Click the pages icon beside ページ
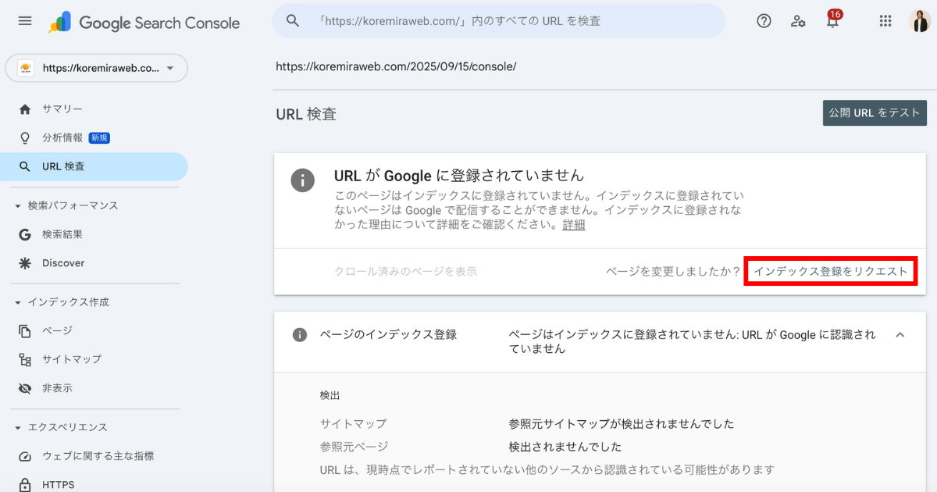Viewport: 937px width, 492px height. pos(25,330)
